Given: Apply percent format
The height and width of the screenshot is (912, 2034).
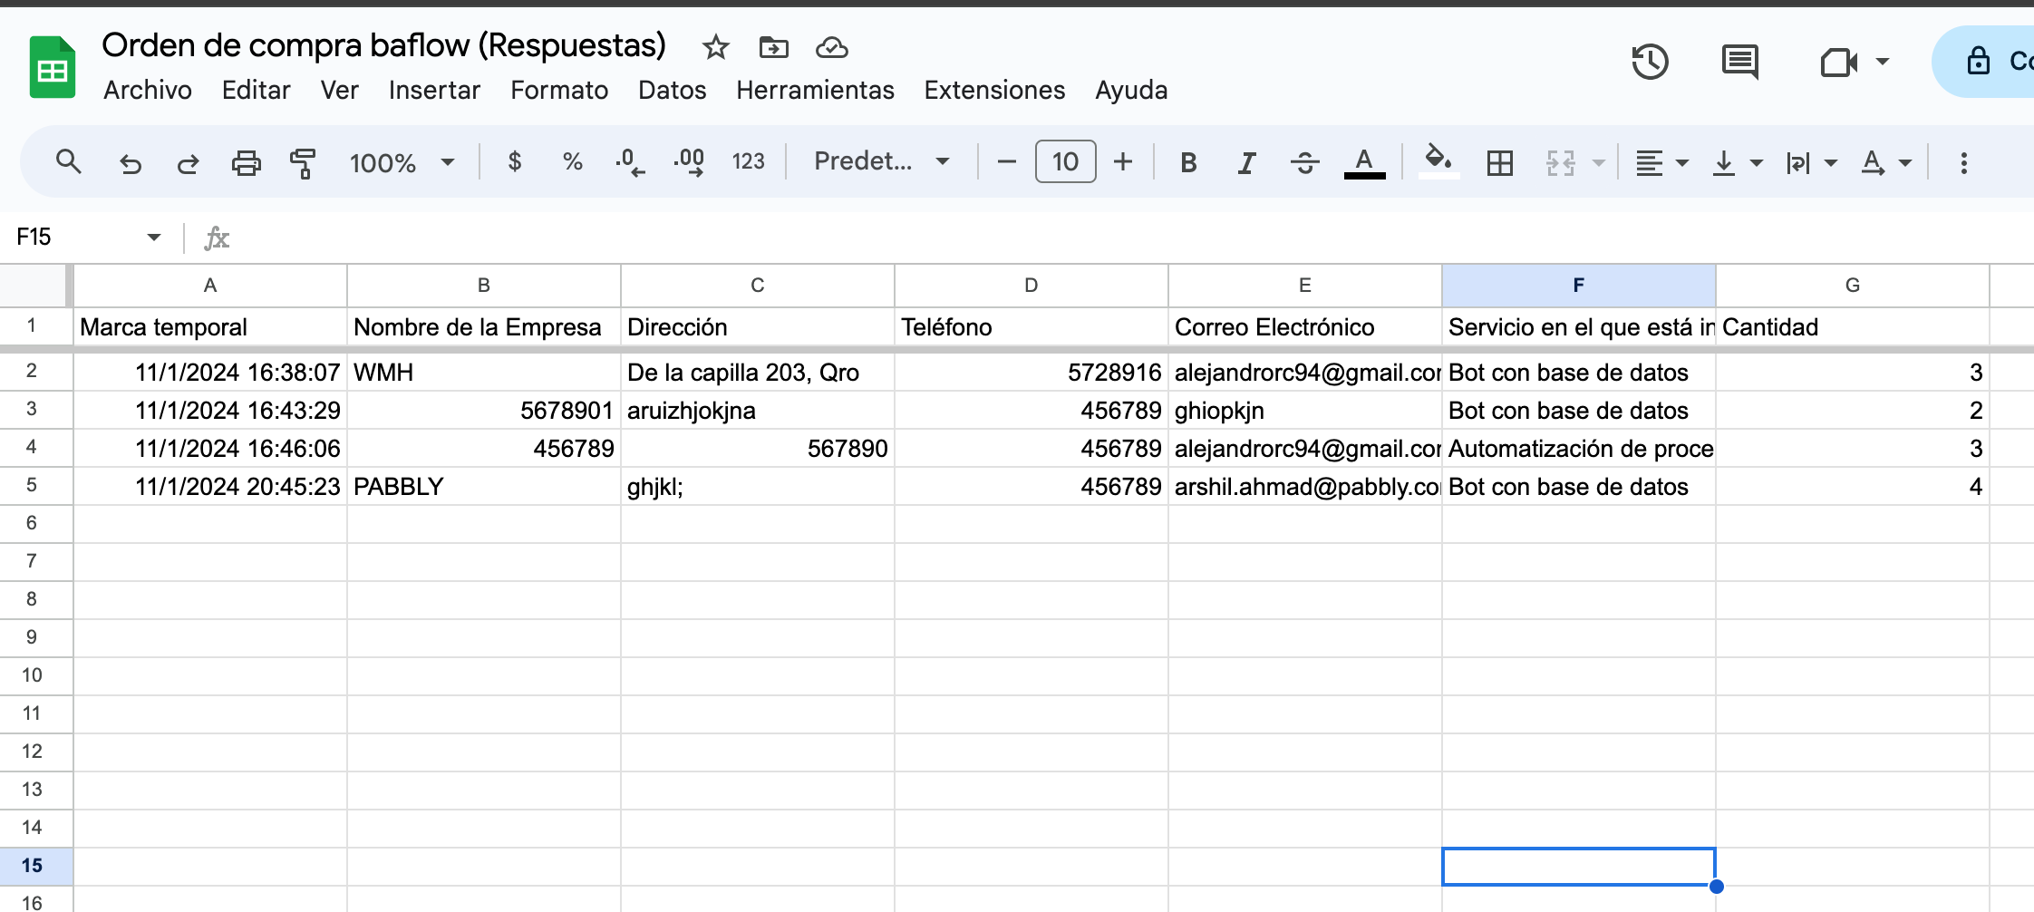Looking at the screenshot, I should pyautogui.click(x=572, y=162).
